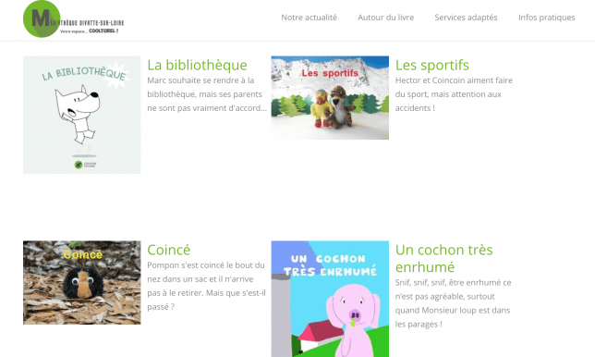Image resolution: width=595 pixels, height=357 pixels.
Task: Open the Notre actualité menu
Action: point(309,18)
